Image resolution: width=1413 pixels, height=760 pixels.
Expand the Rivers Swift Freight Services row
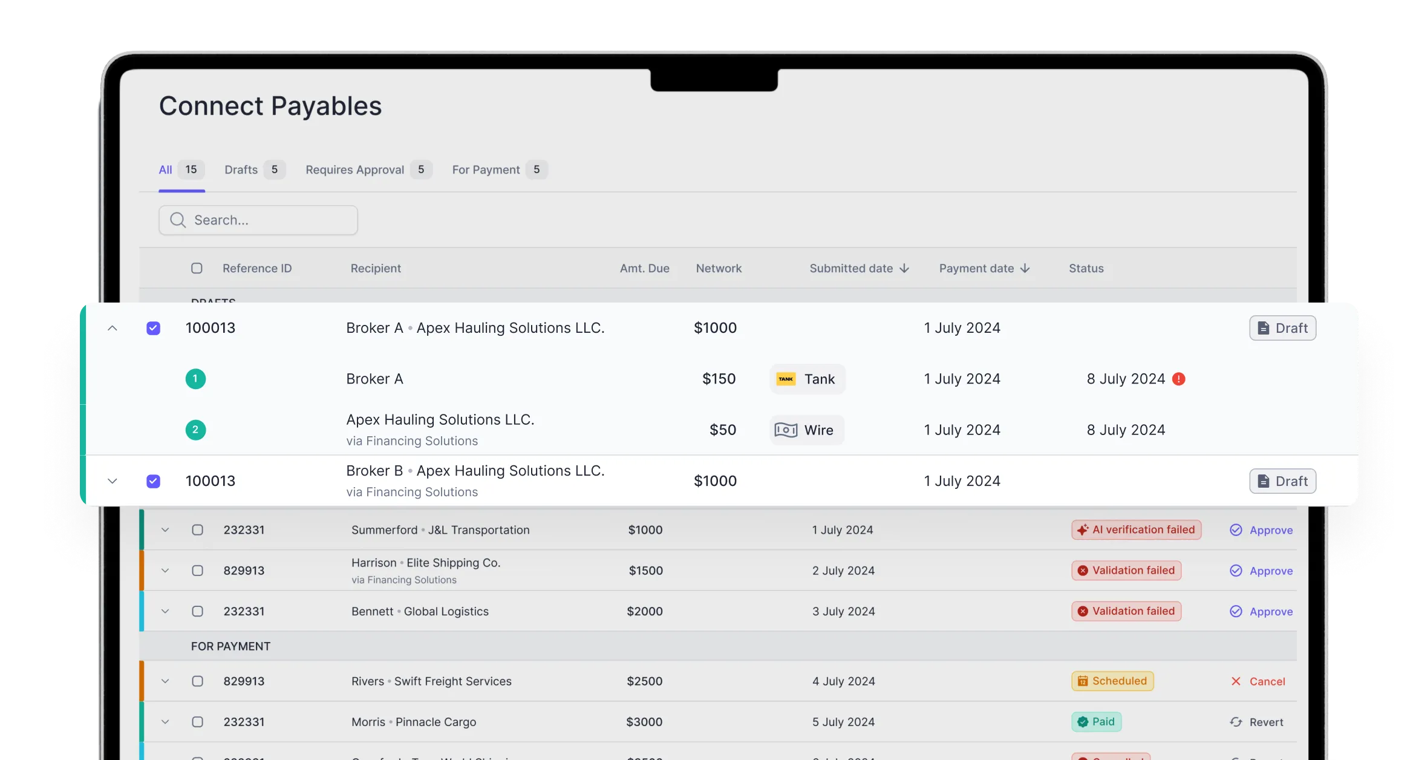point(165,681)
